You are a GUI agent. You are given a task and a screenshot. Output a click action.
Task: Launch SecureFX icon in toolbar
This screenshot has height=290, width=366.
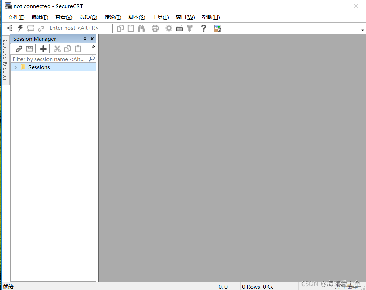tap(217, 28)
